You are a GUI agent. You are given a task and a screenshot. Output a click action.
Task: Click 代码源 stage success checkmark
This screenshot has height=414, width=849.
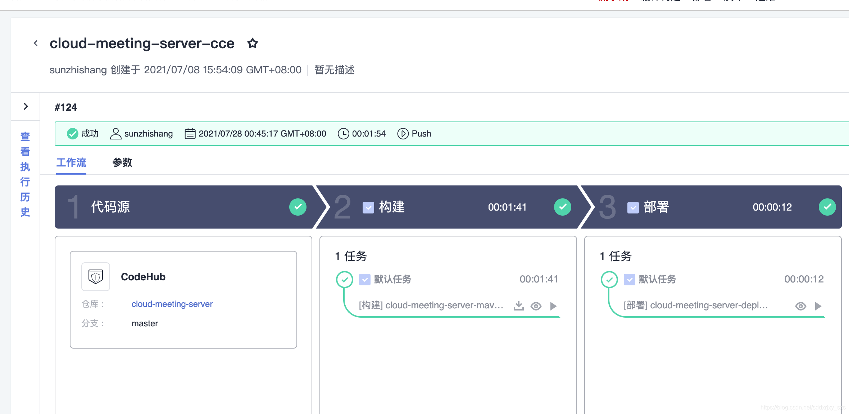(x=298, y=207)
